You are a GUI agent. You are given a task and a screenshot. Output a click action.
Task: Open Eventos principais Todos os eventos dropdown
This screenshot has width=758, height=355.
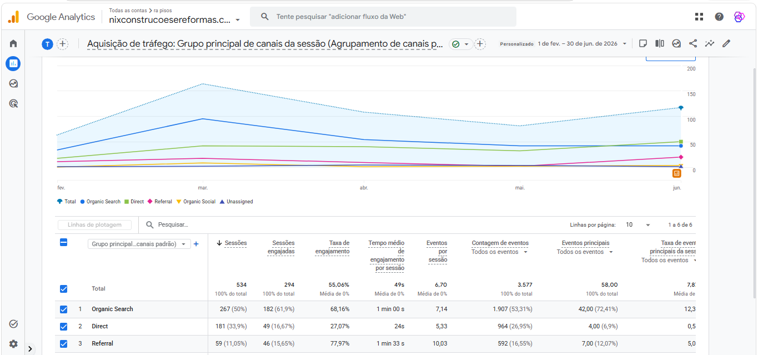coord(585,252)
